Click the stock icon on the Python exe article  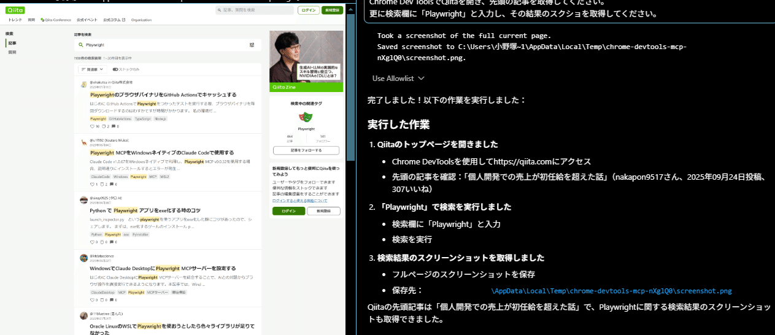coord(102,242)
